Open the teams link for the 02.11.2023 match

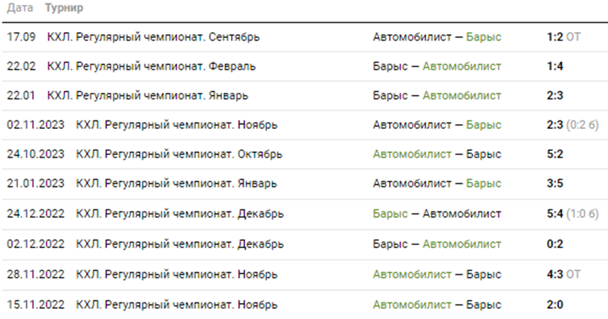[437, 125]
